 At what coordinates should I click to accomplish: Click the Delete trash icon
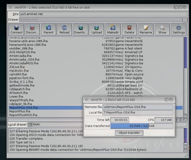click(129, 29)
